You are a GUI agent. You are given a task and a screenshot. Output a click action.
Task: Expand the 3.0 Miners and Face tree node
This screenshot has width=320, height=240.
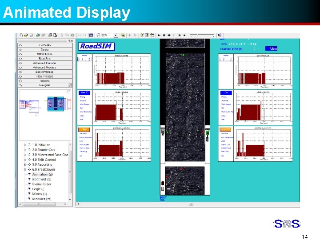(x=25, y=155)
